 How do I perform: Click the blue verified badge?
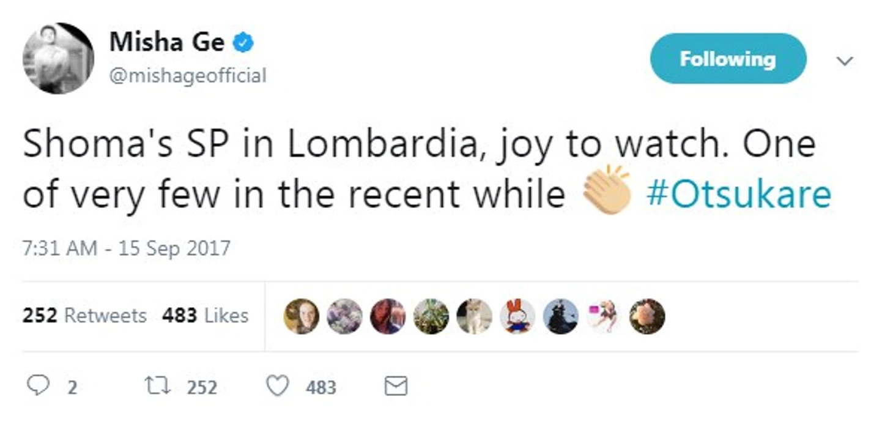[x=245, y=43]
